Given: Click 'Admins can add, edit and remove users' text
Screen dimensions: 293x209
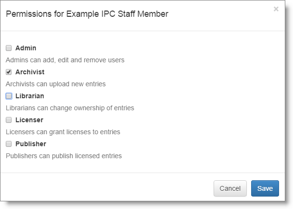Looking at the screenshot, I should 65,60.
